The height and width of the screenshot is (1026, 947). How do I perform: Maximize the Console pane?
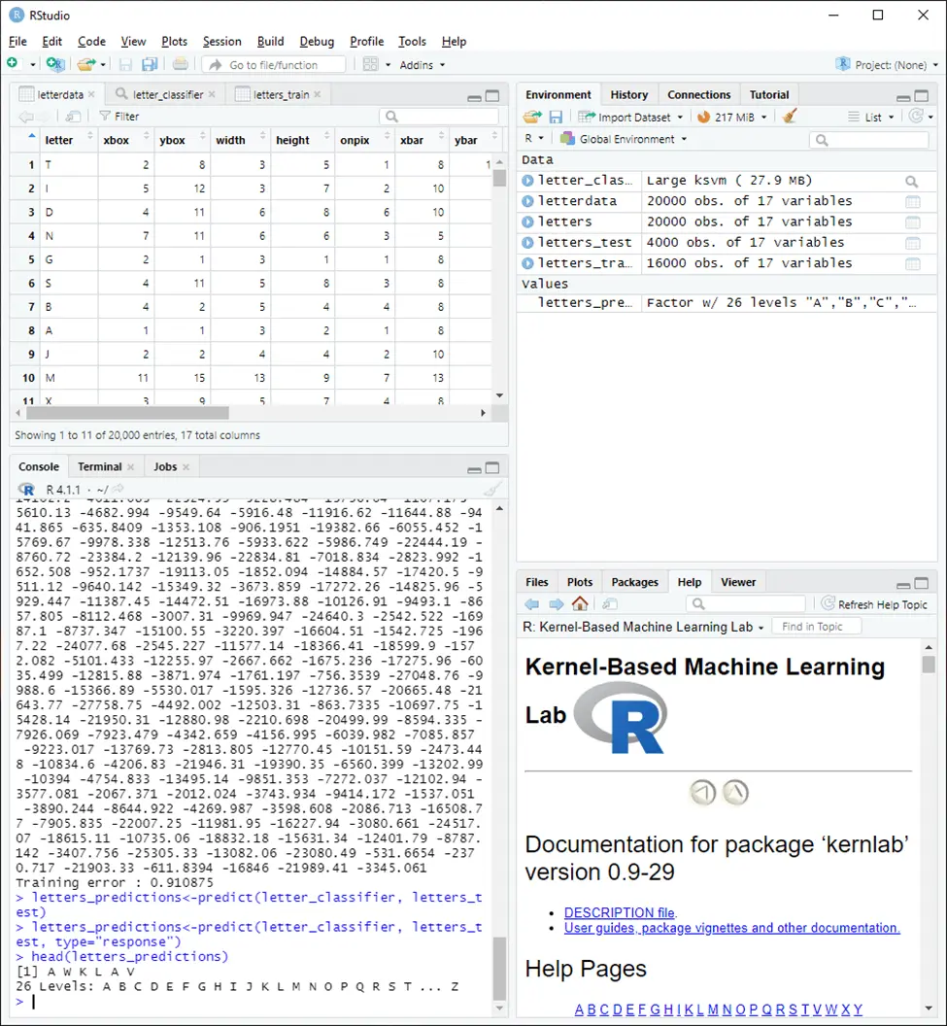point(492,467)
